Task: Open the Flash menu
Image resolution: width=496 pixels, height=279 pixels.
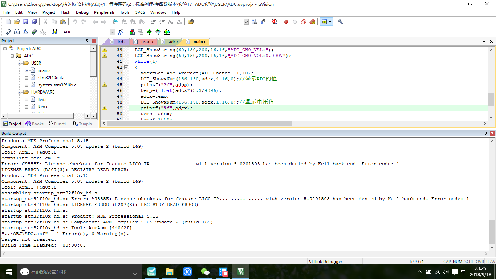Action: 65,12
